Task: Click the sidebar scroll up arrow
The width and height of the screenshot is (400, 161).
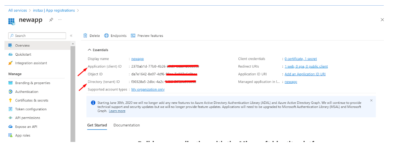Action: pos(73,44)
